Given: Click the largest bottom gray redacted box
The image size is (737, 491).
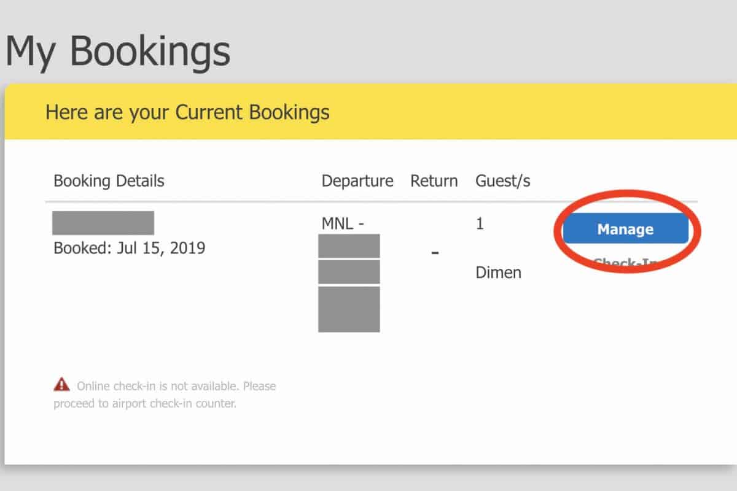Looking at the screenshot, I should [349, 309].
